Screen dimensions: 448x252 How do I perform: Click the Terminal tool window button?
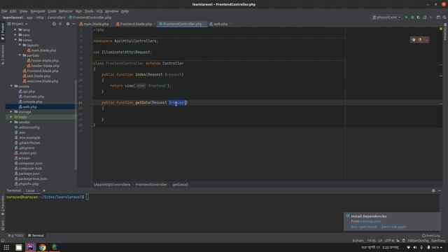pyautogui.click(x=36, y=236)
